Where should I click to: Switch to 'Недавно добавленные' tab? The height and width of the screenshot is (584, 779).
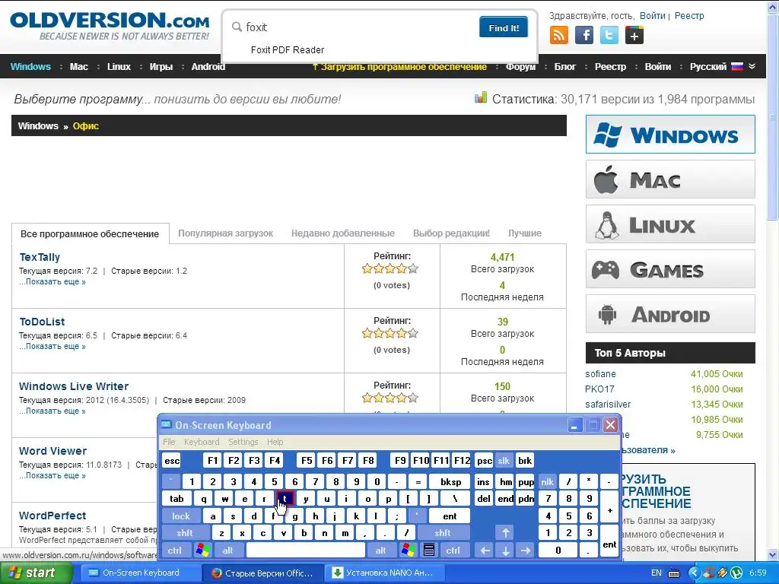pos(343,233)
